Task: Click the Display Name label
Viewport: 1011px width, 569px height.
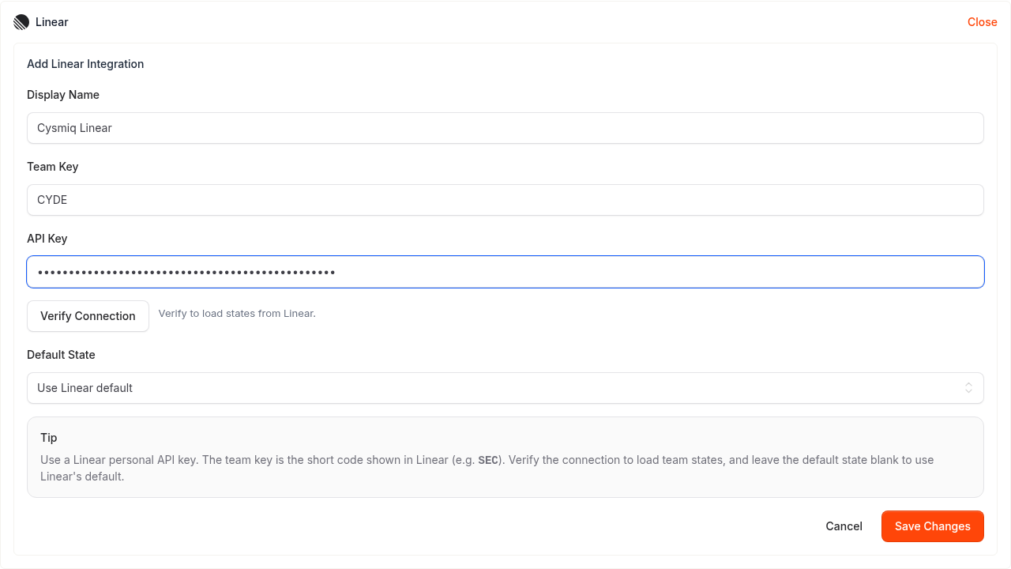Action: click(x=63, y=94)
